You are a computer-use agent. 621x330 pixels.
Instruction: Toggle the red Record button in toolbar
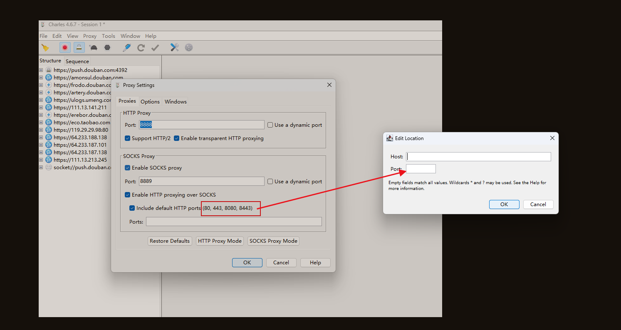(65, 47)
